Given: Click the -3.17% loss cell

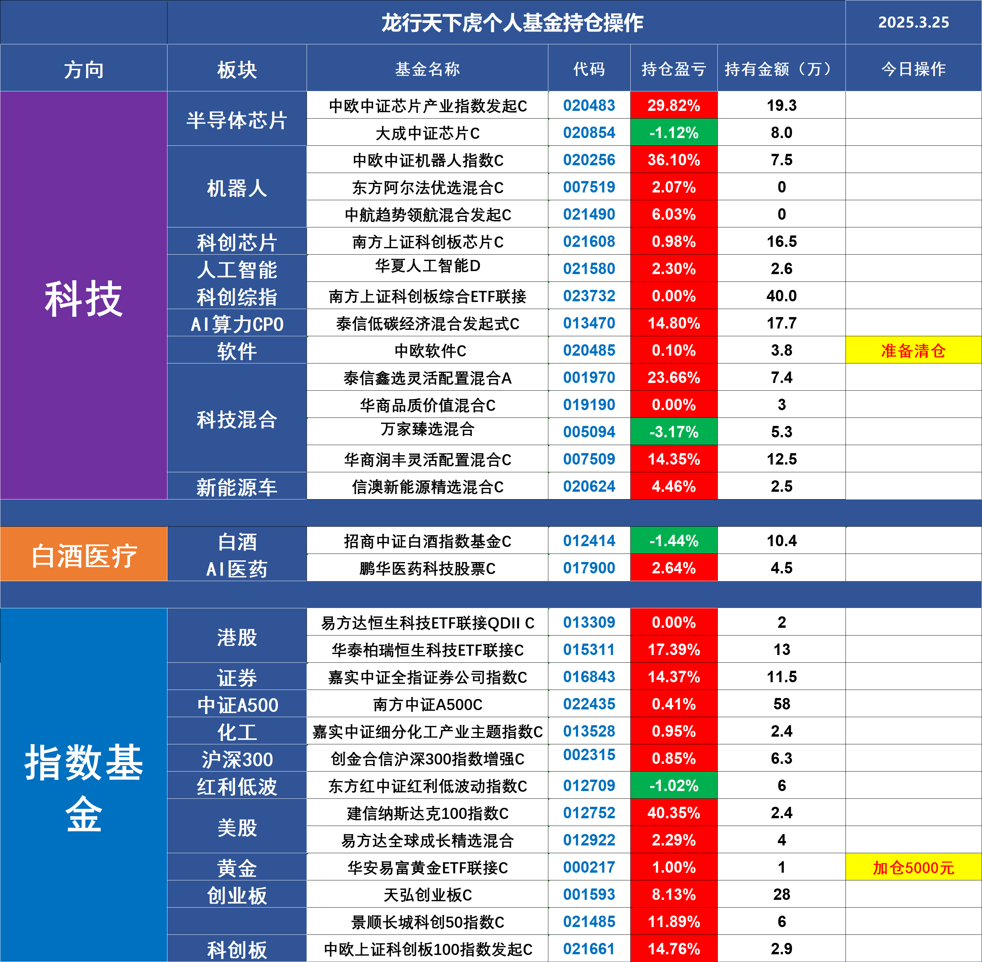Looking at the screenshot, I should click(673, 432).
